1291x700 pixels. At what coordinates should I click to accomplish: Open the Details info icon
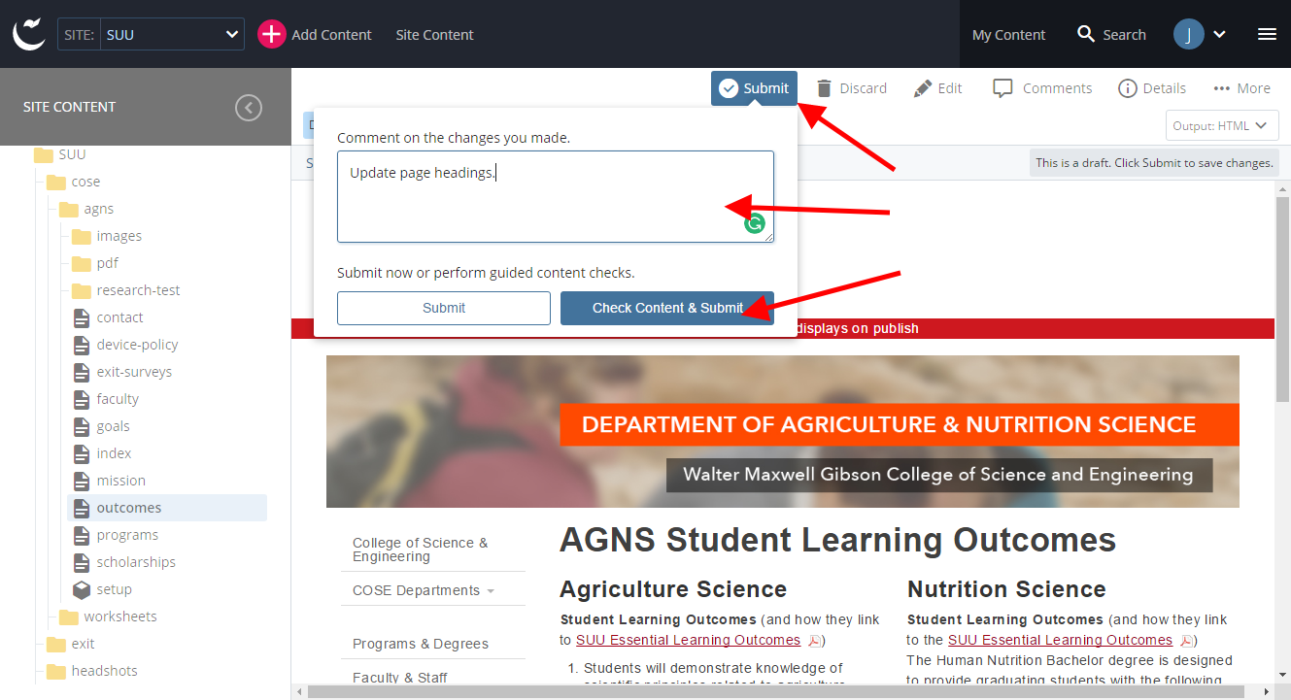pyautogui.click(x=1128, y=88)
